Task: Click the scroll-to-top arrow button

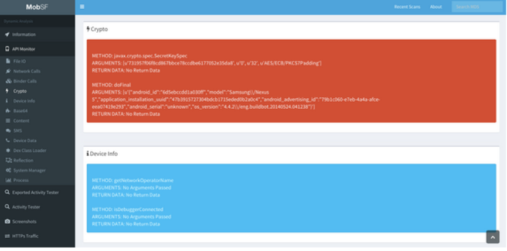Action: (493, 237)
